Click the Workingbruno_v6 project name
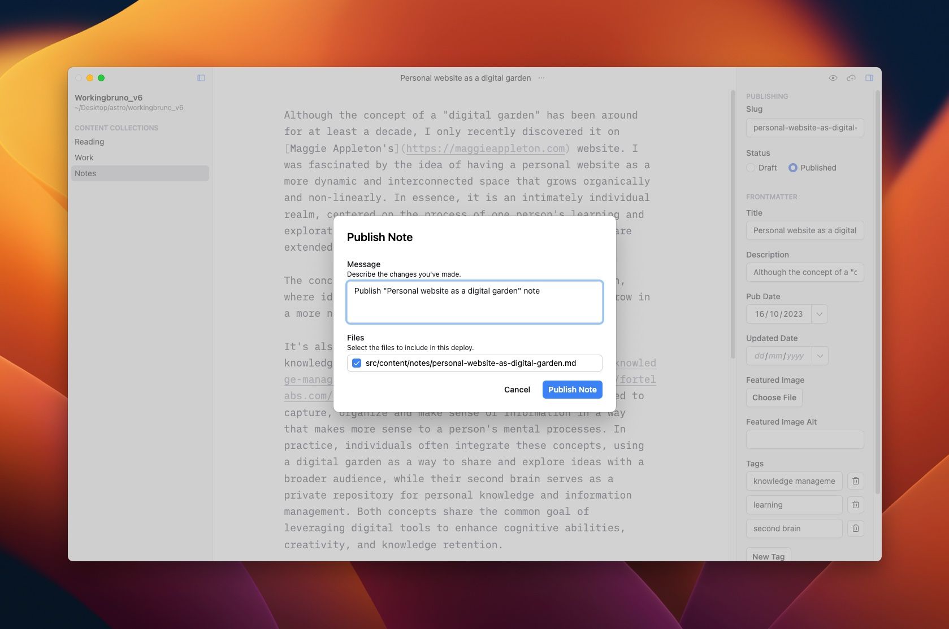949x629 pixels. pos(109,98)
